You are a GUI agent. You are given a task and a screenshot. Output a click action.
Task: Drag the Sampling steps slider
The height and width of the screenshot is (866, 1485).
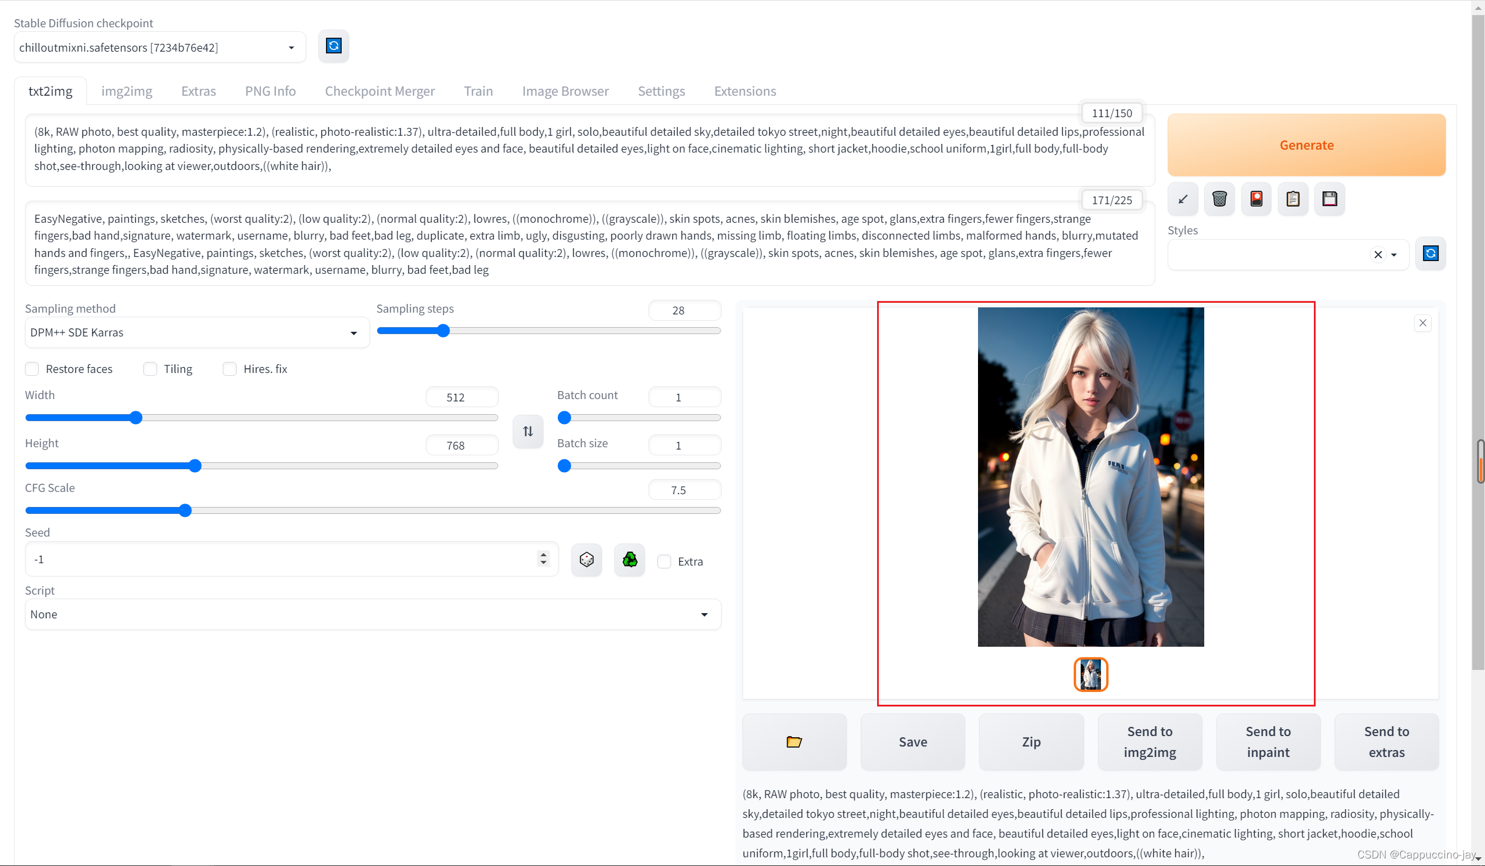443,330
